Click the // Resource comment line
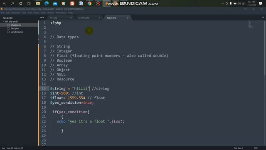266x150 pixels. pos(62,79)
